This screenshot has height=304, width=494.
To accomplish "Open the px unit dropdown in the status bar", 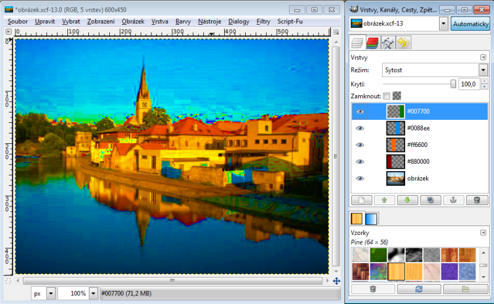I will pos(51,293).
